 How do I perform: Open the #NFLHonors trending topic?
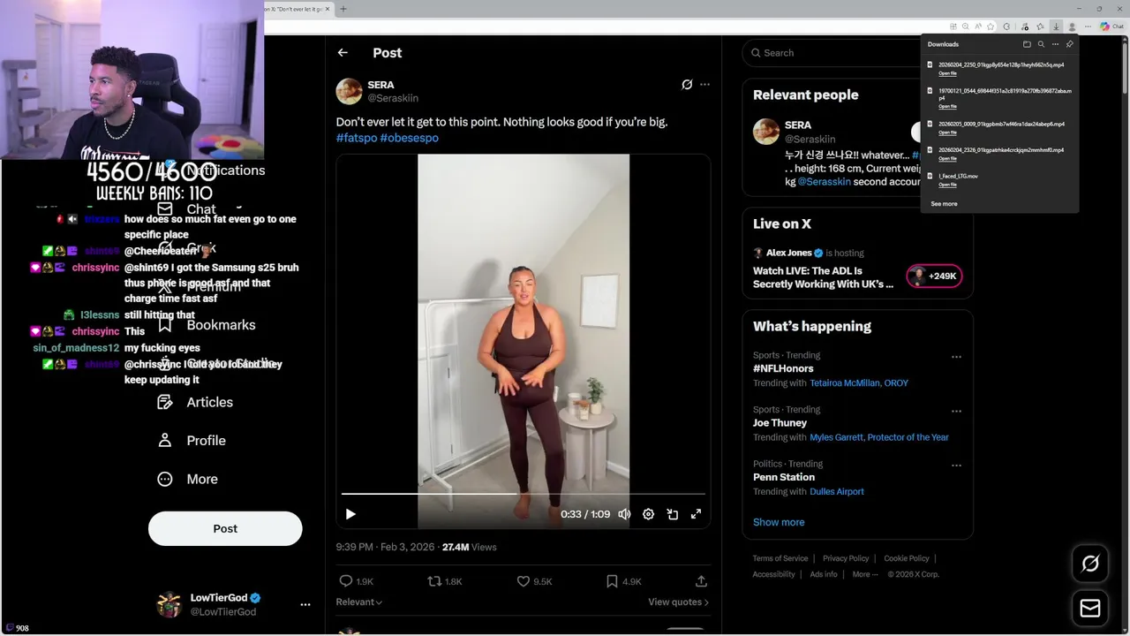783,368
